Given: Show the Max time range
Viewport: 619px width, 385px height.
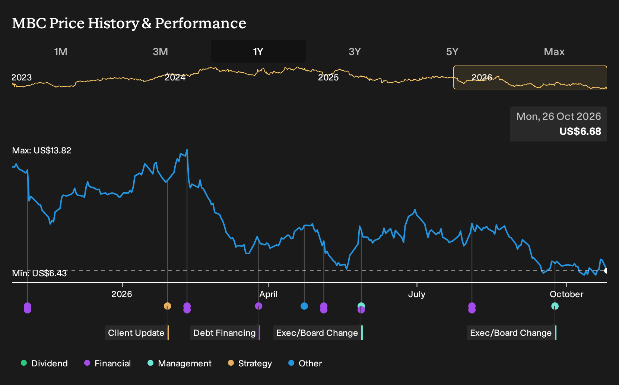Looking at the screenshot, I should [x=554, y=51].
